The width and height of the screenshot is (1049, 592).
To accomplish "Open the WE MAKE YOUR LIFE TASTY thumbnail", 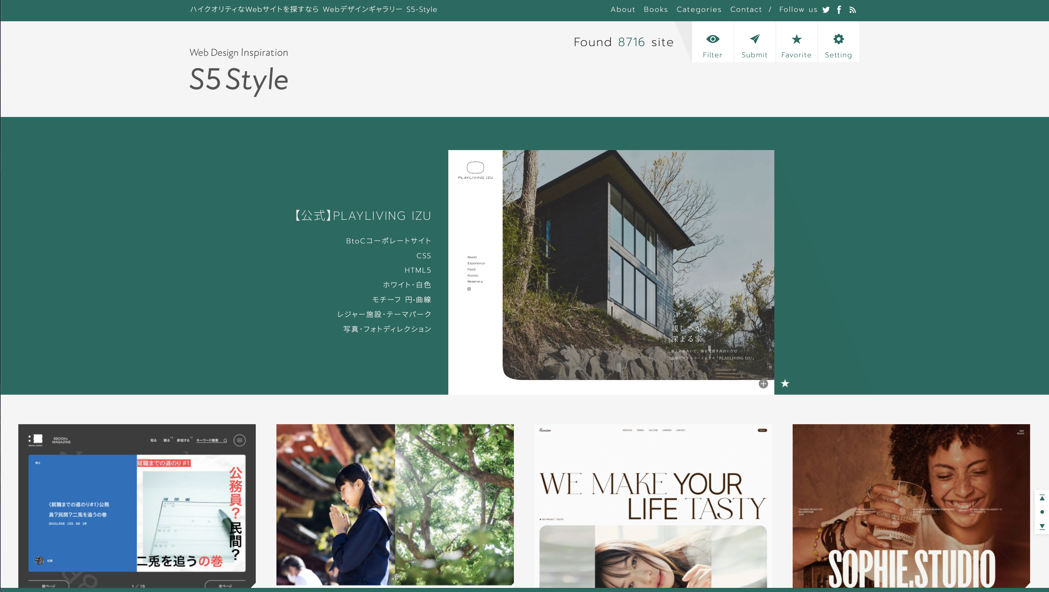I will tap(653, 506).
